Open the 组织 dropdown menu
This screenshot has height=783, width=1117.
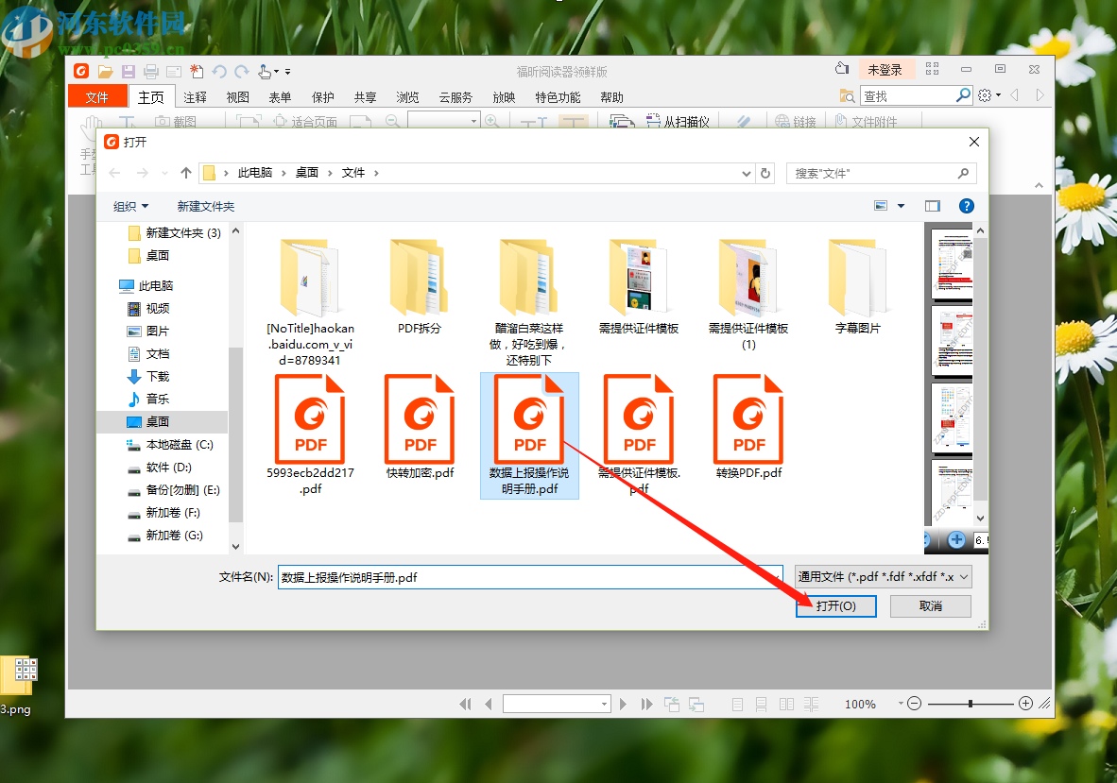point(131,207)
